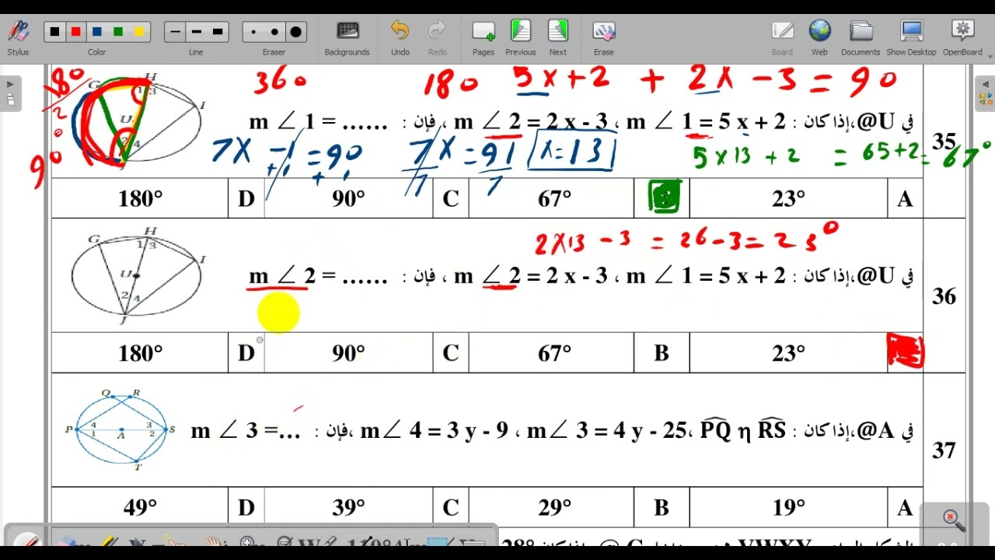Viewport: 995px width, 560px height.
Task: Click Show Desktop
Action: click(911, 37)
